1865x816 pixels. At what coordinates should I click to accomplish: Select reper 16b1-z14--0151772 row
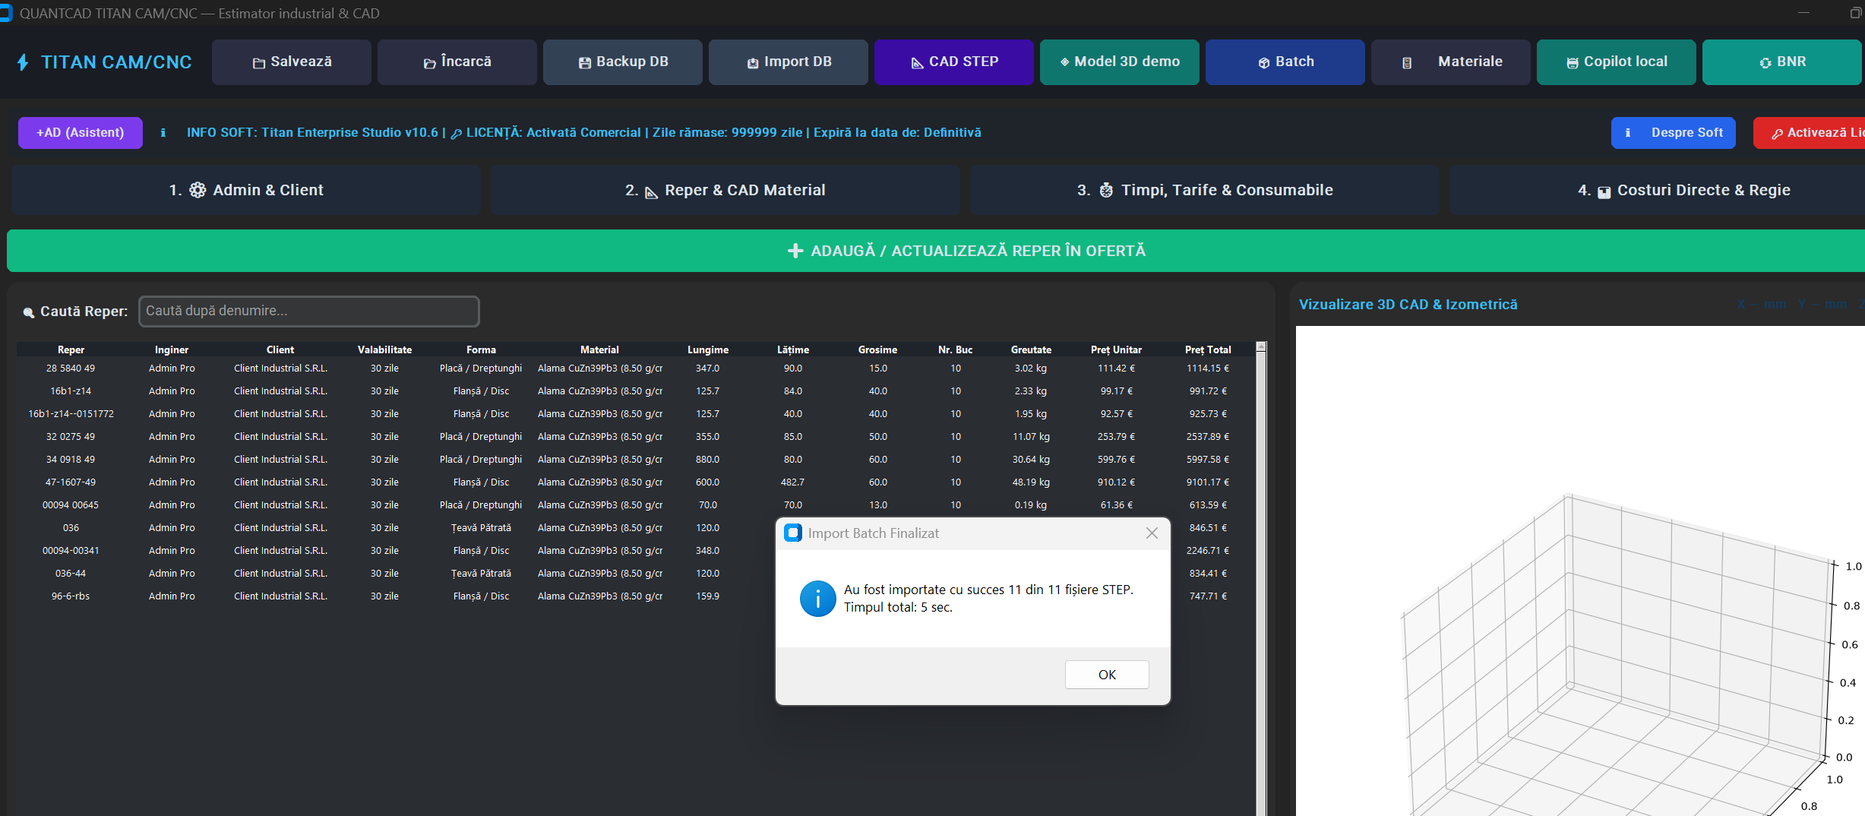636,414
